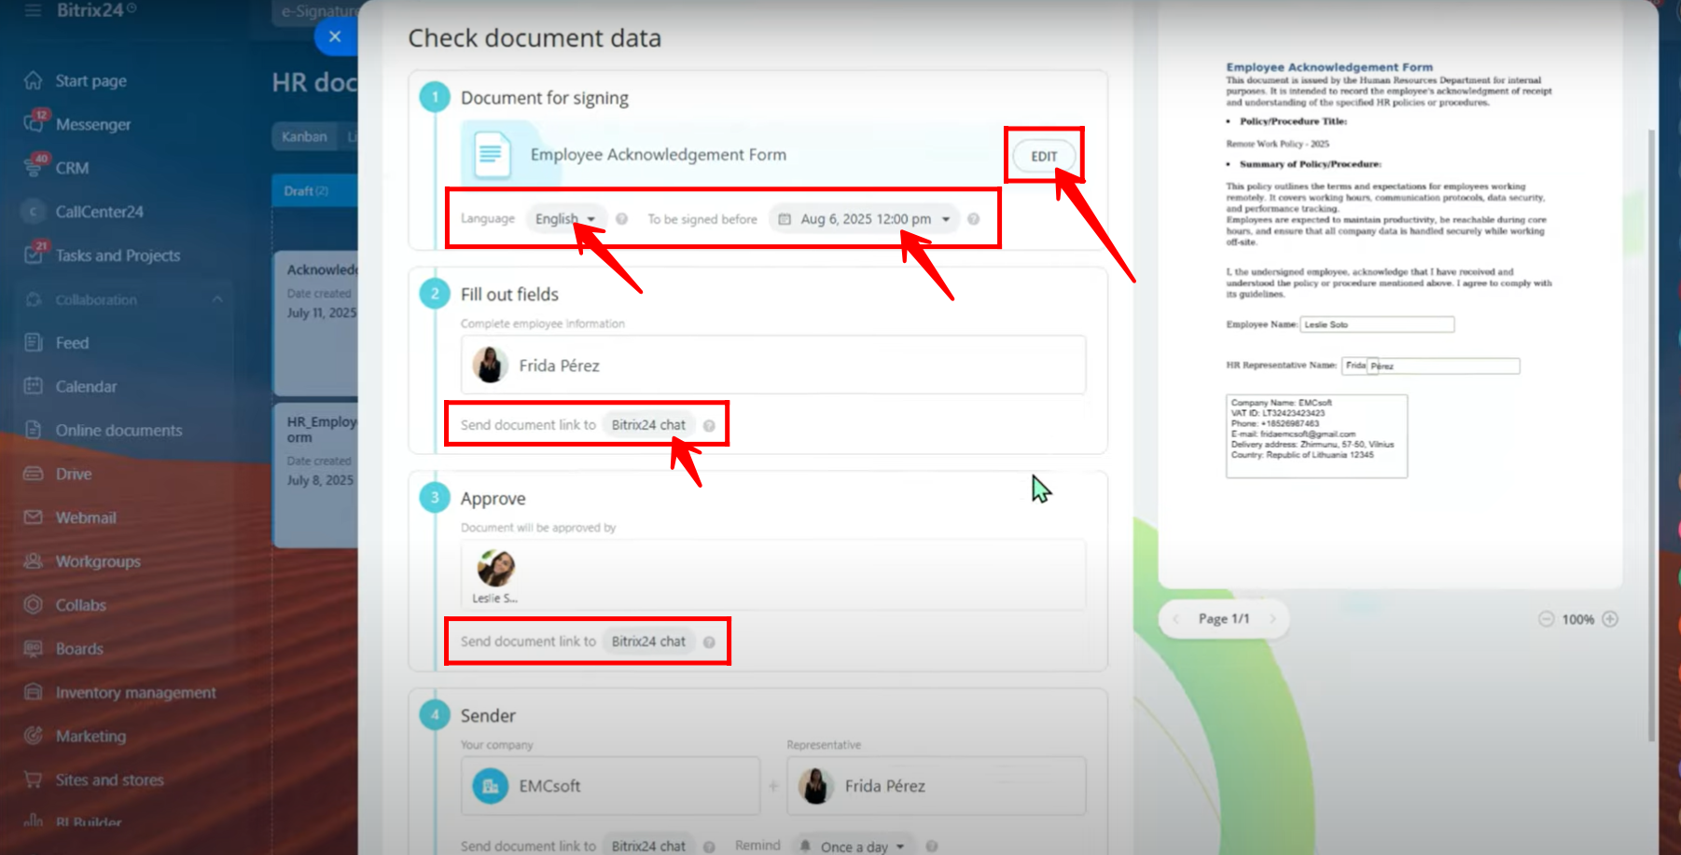Image resolution: width=1681 pixels, height=855 pixels.
Task: Open the Draft column header
Action: click(x=315, y=190)
